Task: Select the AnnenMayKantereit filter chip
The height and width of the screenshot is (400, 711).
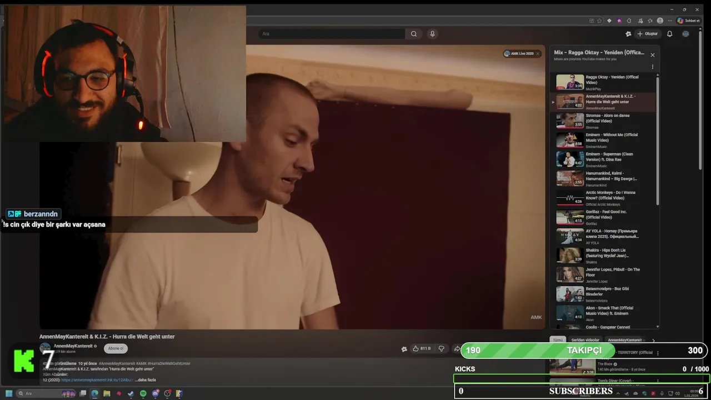Action: pyautogui.click(x=625, y=340)
